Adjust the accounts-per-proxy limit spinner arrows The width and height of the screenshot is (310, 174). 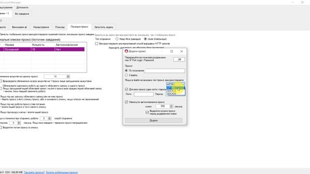pyautogui.click(x=68, y=76)
